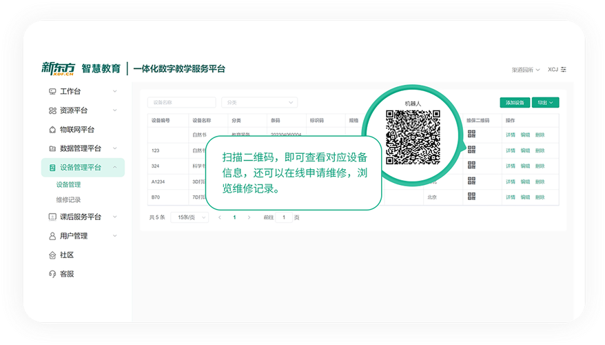Viewport: 605px width, 345px height.
Task: Click the XCJ user name in header
Action: tap(553, 70)
